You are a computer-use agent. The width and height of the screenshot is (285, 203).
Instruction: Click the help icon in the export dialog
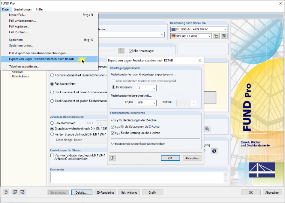click(112, 158)
